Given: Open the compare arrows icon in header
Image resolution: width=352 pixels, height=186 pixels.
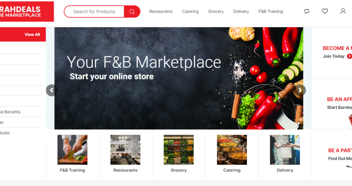Looking at the screenshot, I should click(x=307, y=11).
